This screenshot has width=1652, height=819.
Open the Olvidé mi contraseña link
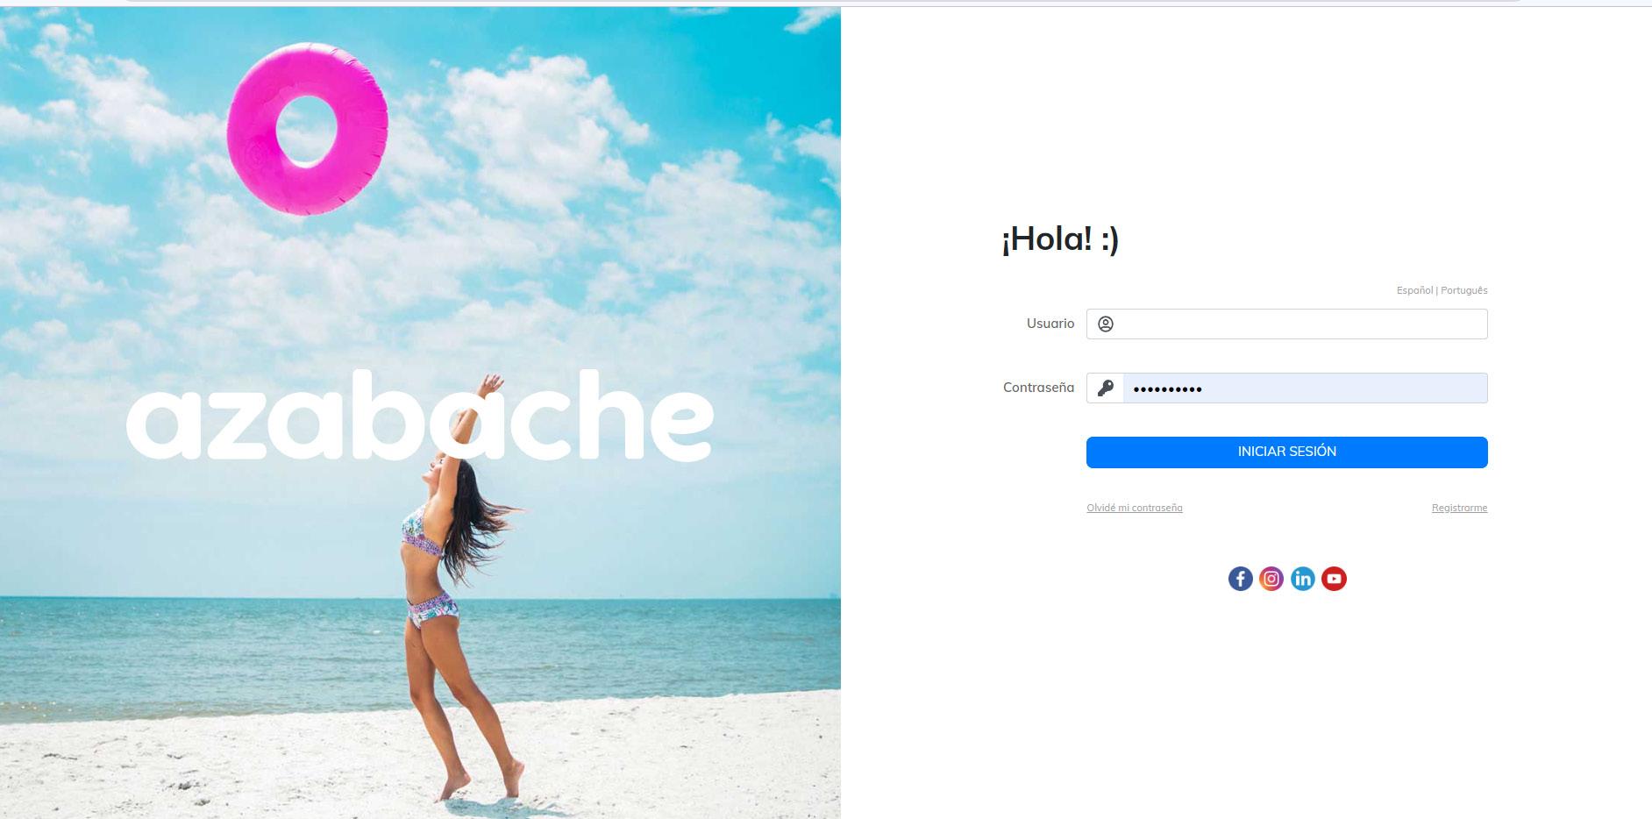click(x=1135, y=508)
